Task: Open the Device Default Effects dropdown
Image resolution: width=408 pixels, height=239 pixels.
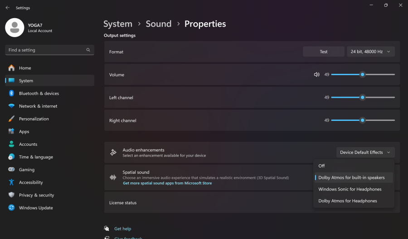Action: (365, 153)
